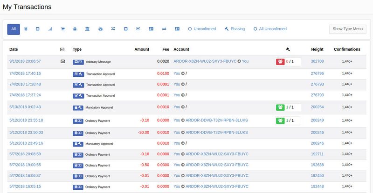Click the Show Type Menu button

347,29
